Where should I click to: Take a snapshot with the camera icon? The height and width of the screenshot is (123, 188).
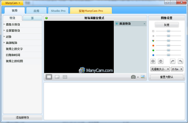133,77
